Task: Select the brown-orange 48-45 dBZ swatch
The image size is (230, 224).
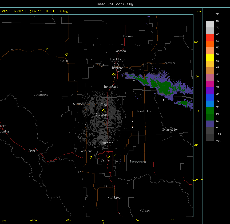Action: 210,70
